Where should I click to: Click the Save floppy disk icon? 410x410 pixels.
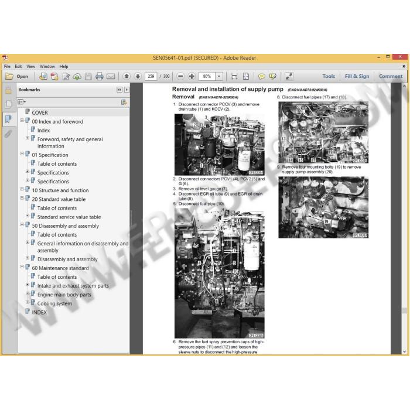(88, 76)
